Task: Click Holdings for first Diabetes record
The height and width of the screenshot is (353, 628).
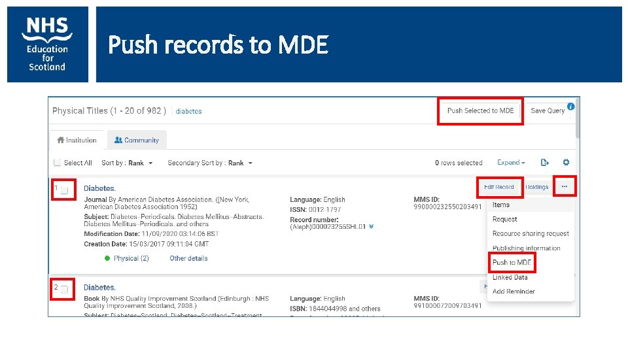Action: (x=536, y=187)
